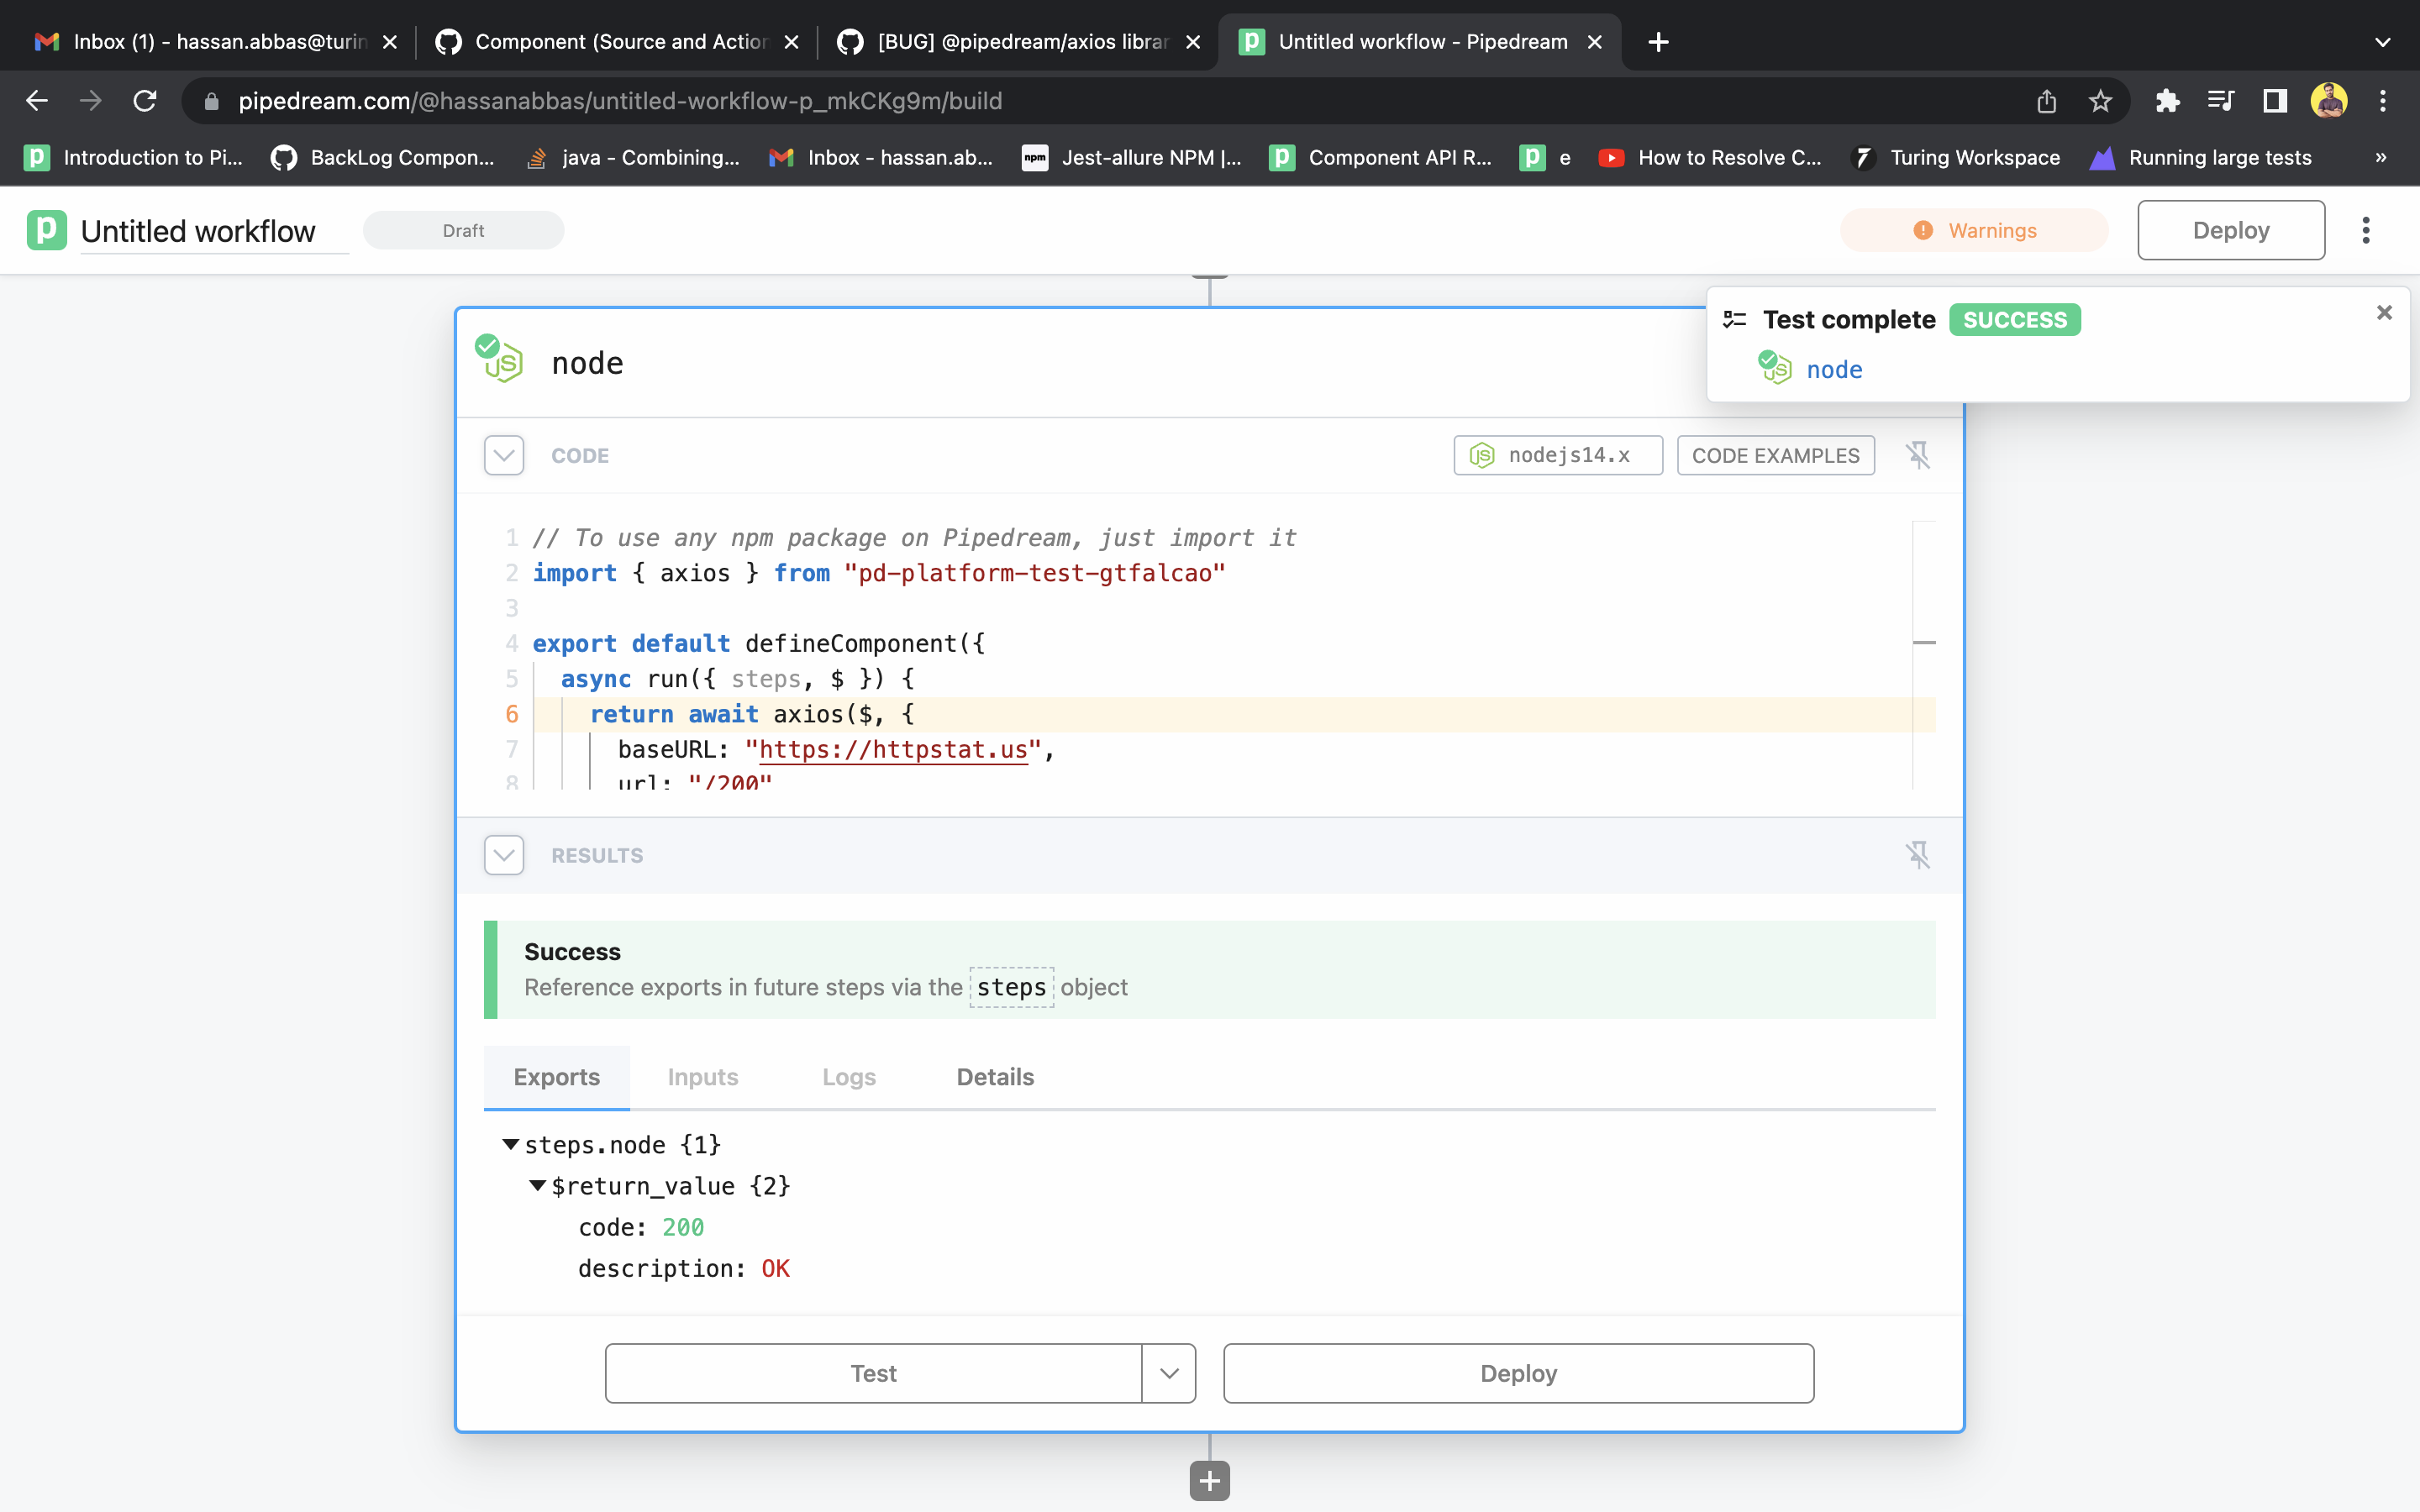Click the share page icon in address bar
The width and height of the screenshot is (2420, 1512).
tap(2047, 101)
